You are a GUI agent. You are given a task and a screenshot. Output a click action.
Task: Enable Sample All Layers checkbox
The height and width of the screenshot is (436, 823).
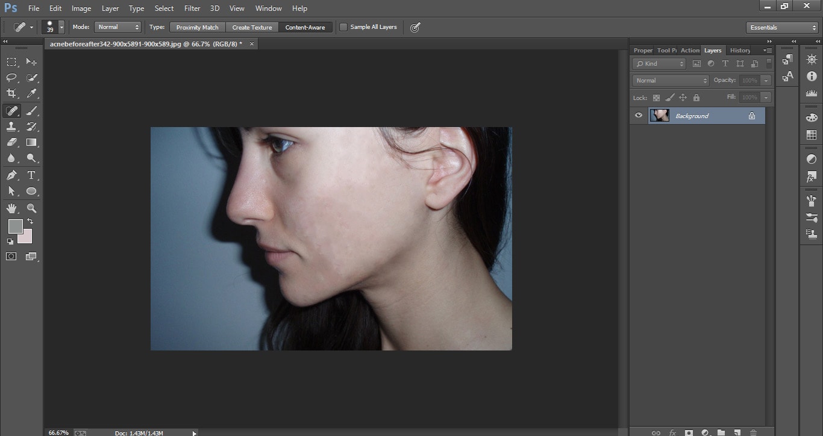pyautogui.click(x=343, y=27)
